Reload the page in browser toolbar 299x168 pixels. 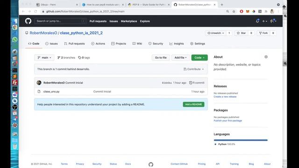pos(36,11)
